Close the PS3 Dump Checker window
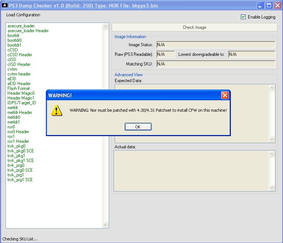283x243 pixels. click(x=277, y=6)
